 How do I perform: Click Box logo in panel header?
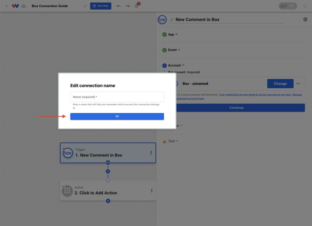(162, 19)
